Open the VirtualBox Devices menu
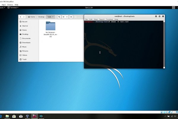178x119 pixels. point(10,5)
